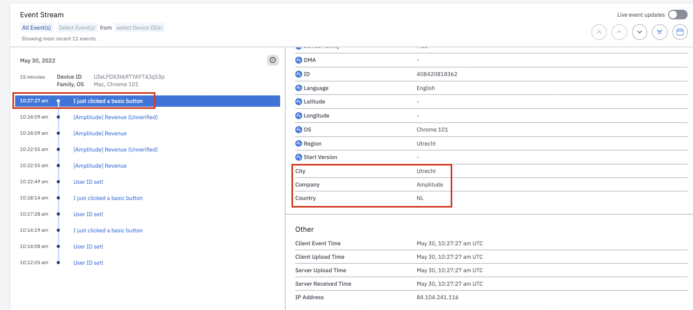Click the Amplitude icon next to Region
This screenshot has width=693, height=310.
(x=298, y=144)
